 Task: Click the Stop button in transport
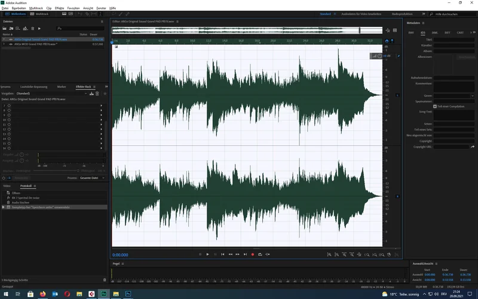point(200,254)
